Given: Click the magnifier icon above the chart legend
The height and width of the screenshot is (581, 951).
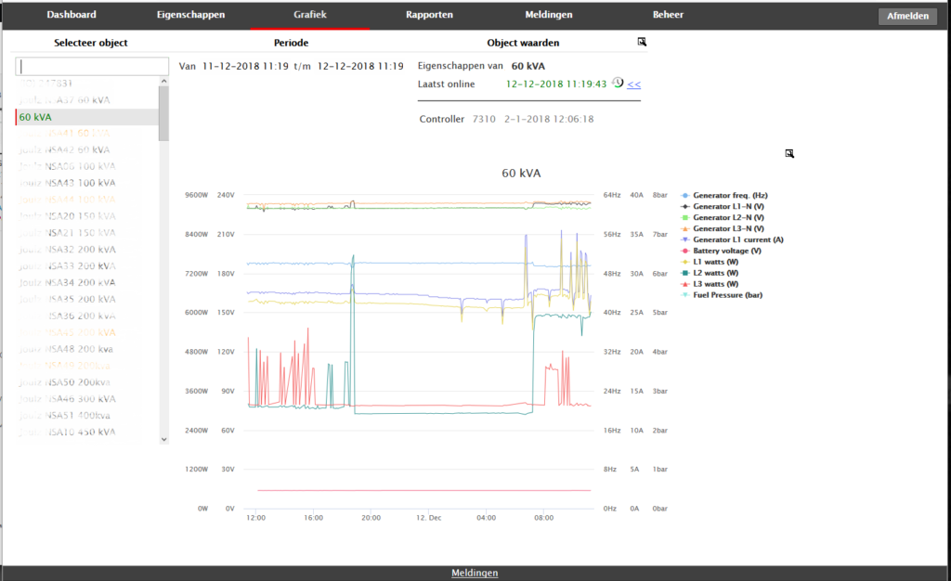Looking at the screenshot, I should coord(789,153).
